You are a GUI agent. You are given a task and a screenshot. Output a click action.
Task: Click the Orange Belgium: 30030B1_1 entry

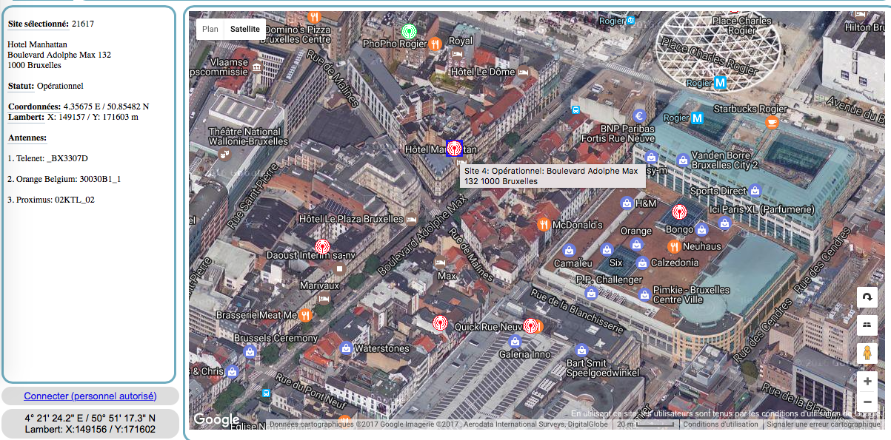coord(64,179)
